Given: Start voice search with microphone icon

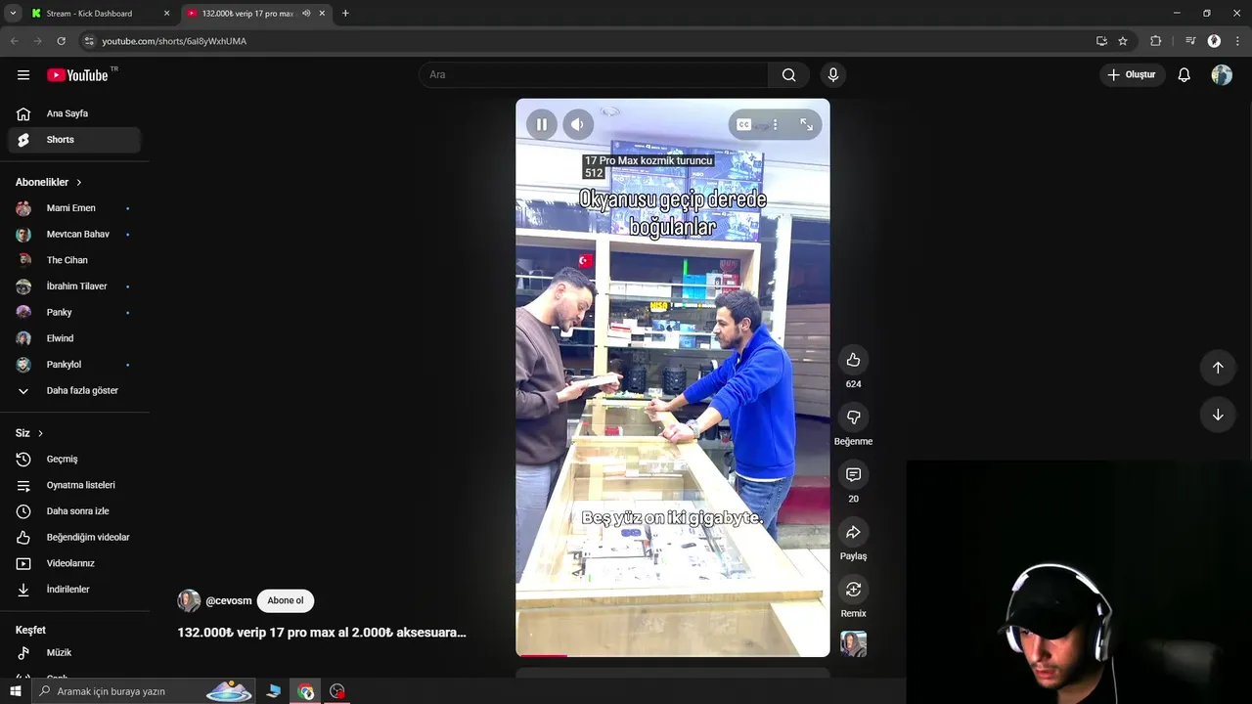Looking at the screenshot, I should coord(833,75).
